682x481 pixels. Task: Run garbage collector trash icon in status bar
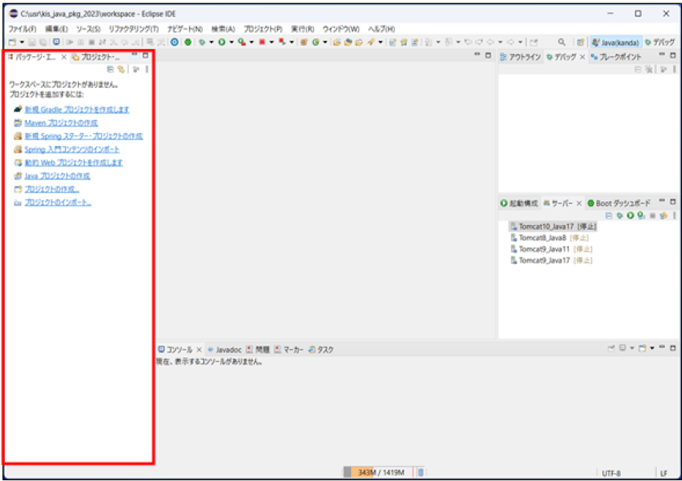420,472
